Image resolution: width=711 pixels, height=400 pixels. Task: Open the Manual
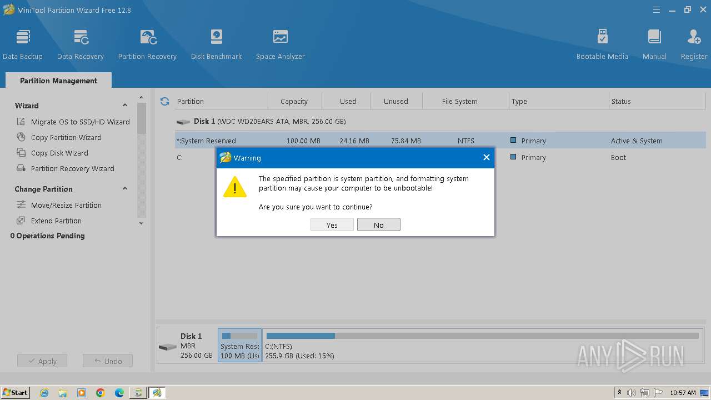(654, 44)
